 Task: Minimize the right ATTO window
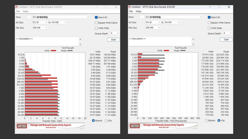tap(210, 7)
